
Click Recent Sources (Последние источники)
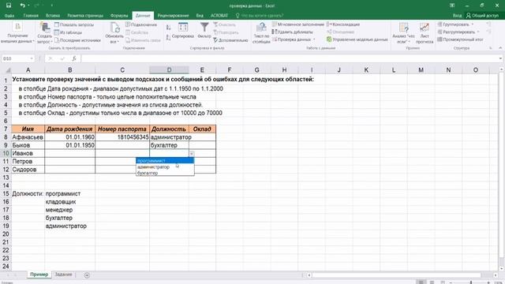click(77, 40)
